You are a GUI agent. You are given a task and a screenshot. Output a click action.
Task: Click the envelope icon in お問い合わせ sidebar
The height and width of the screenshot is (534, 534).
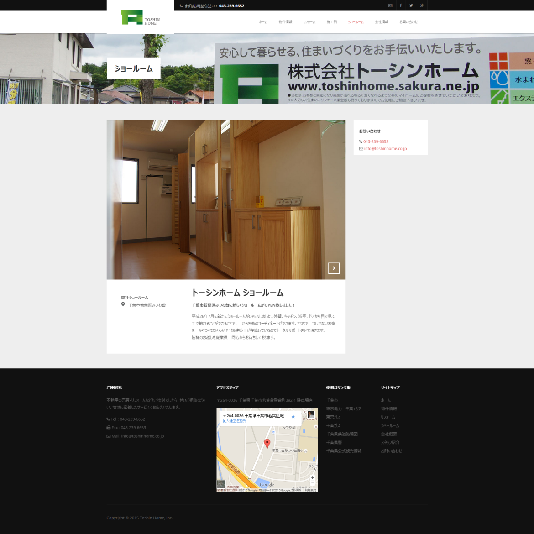click(x=361, y=149)
